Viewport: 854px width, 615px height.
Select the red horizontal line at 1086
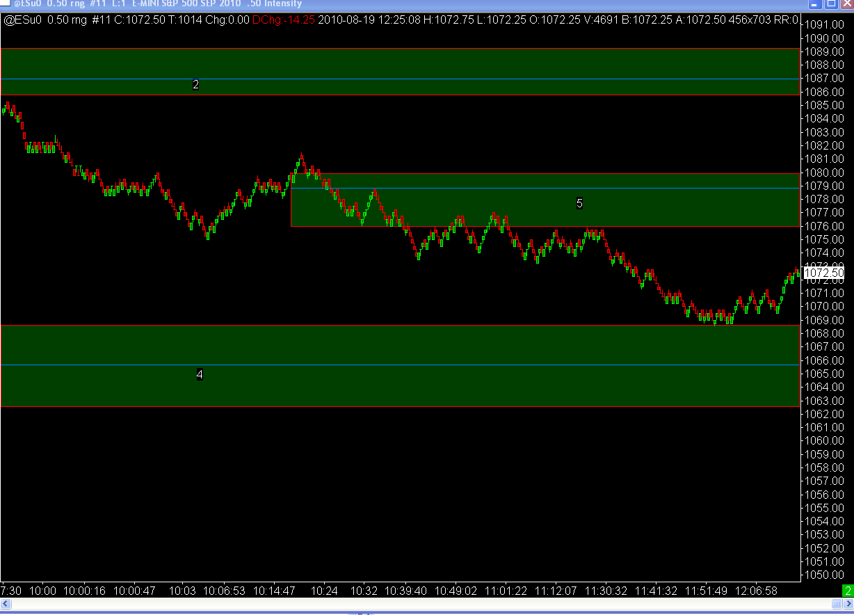pos(400,95)
